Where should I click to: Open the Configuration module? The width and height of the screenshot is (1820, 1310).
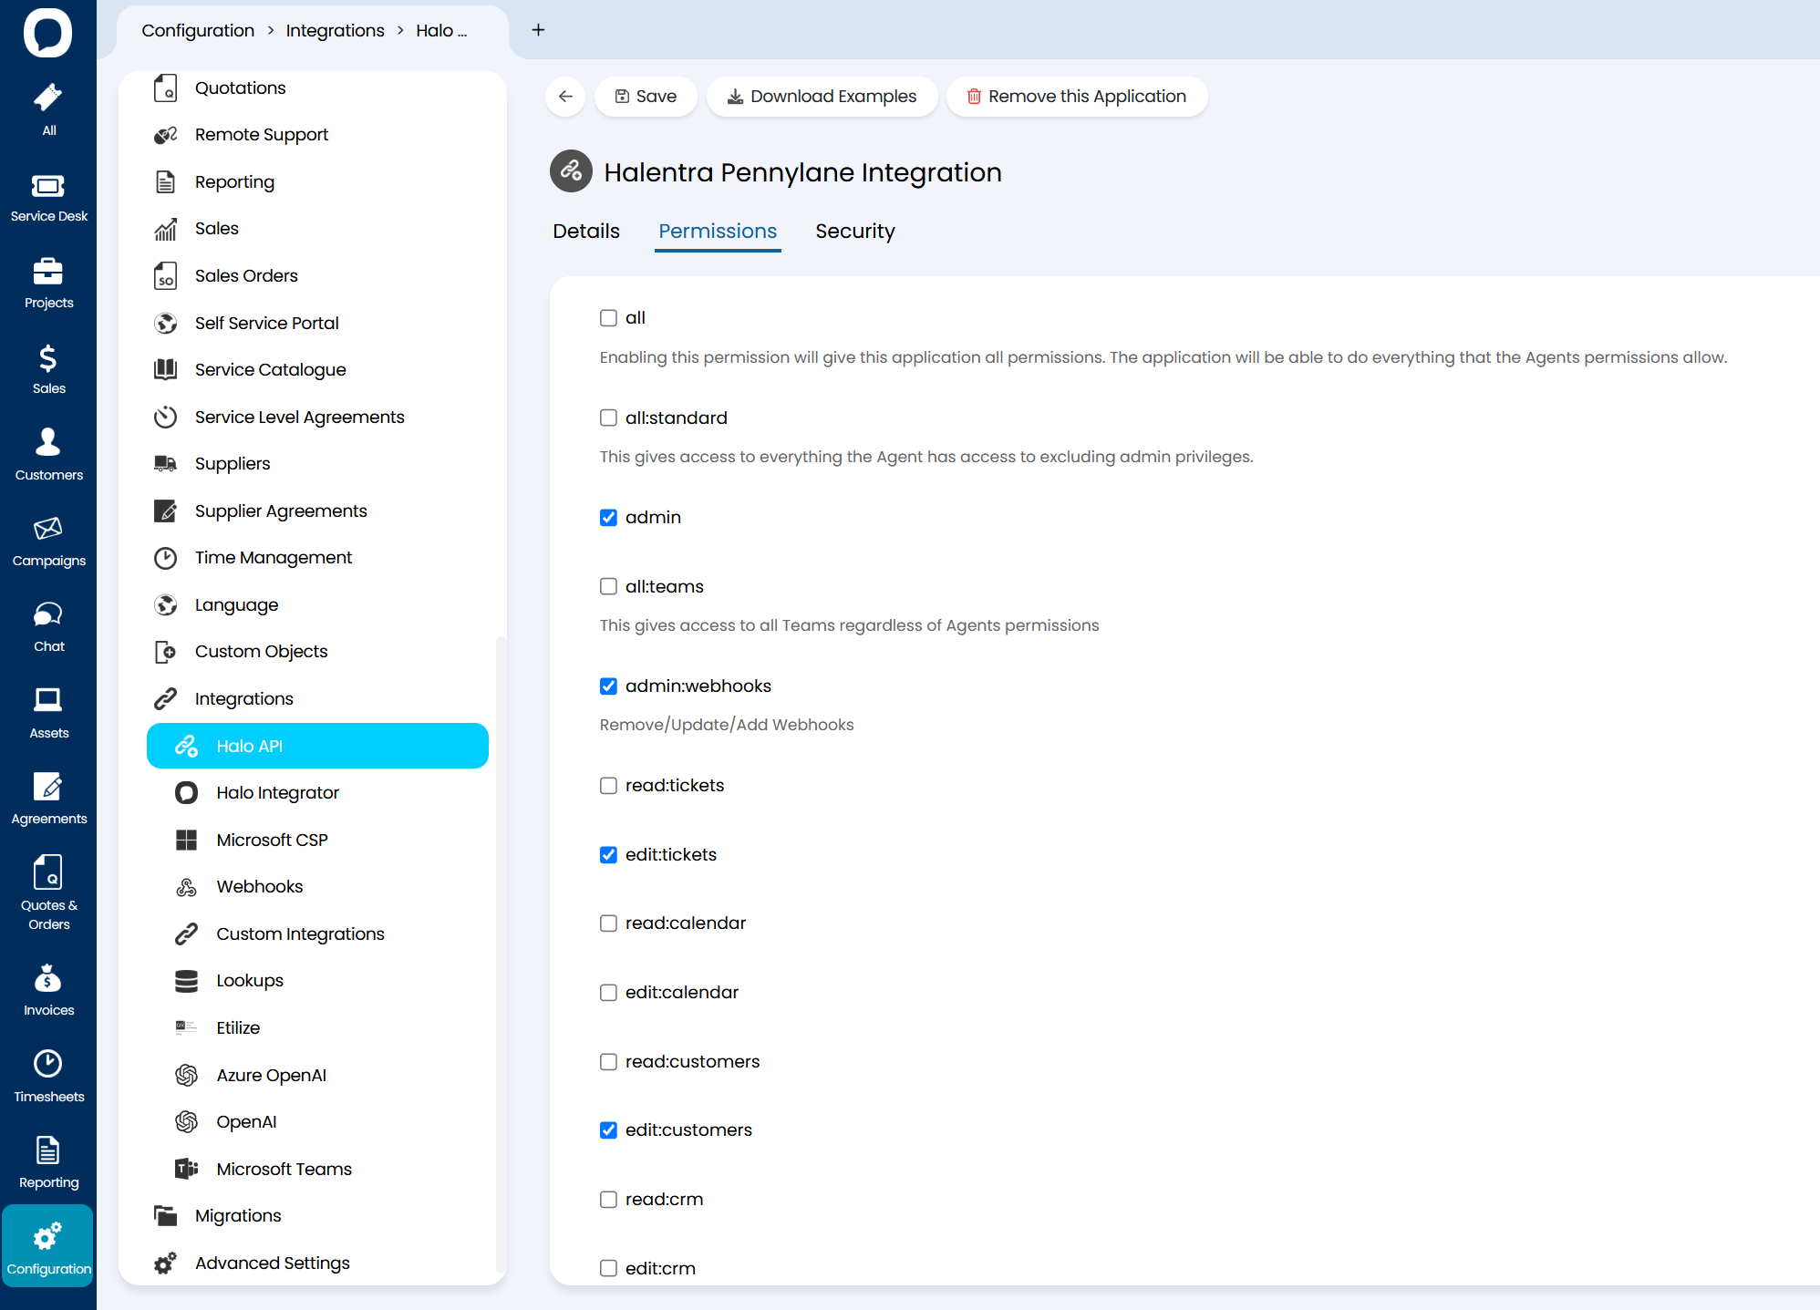48,1247
